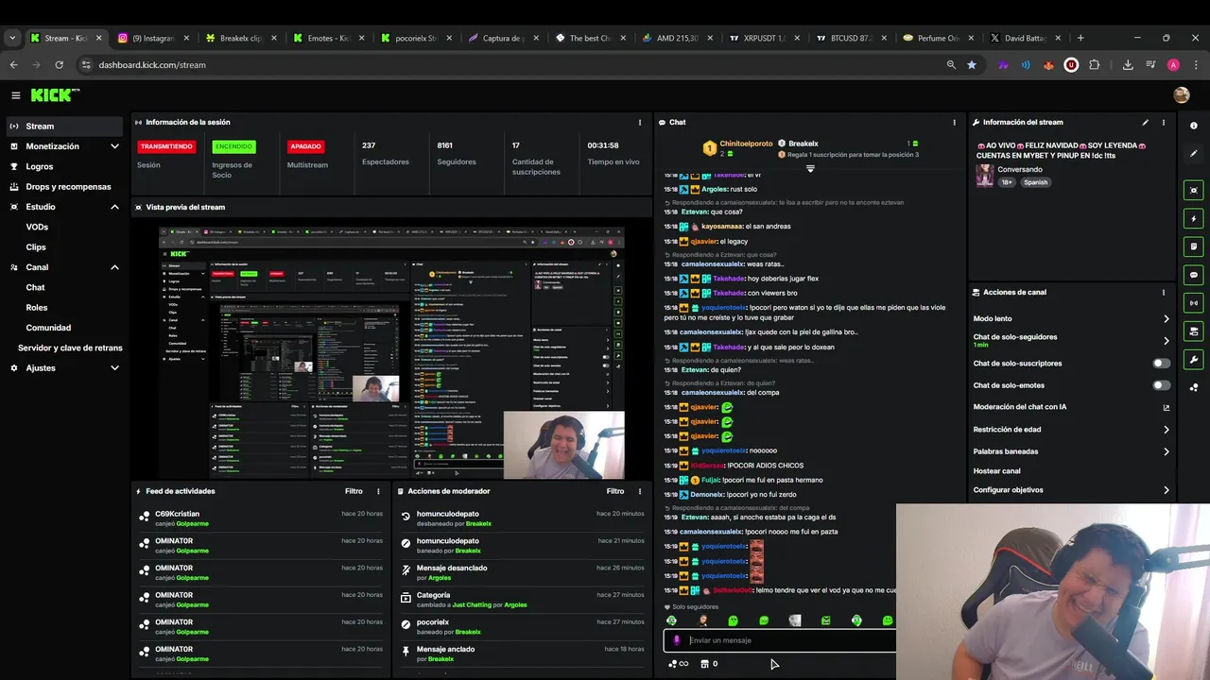Open Moderación del chat con IA external link

pos(1166,407)
